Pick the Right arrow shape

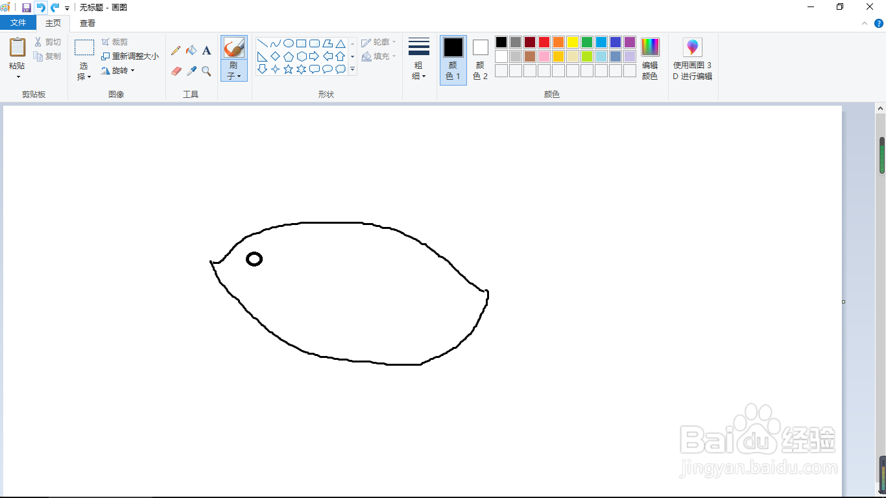point(315,56)
